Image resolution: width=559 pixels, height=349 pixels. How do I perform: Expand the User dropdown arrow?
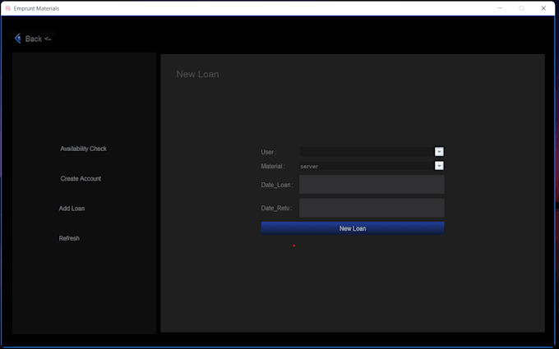(x=439, y=152)
